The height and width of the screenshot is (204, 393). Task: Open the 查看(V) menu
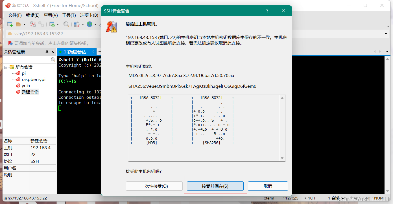click(51, 15)
